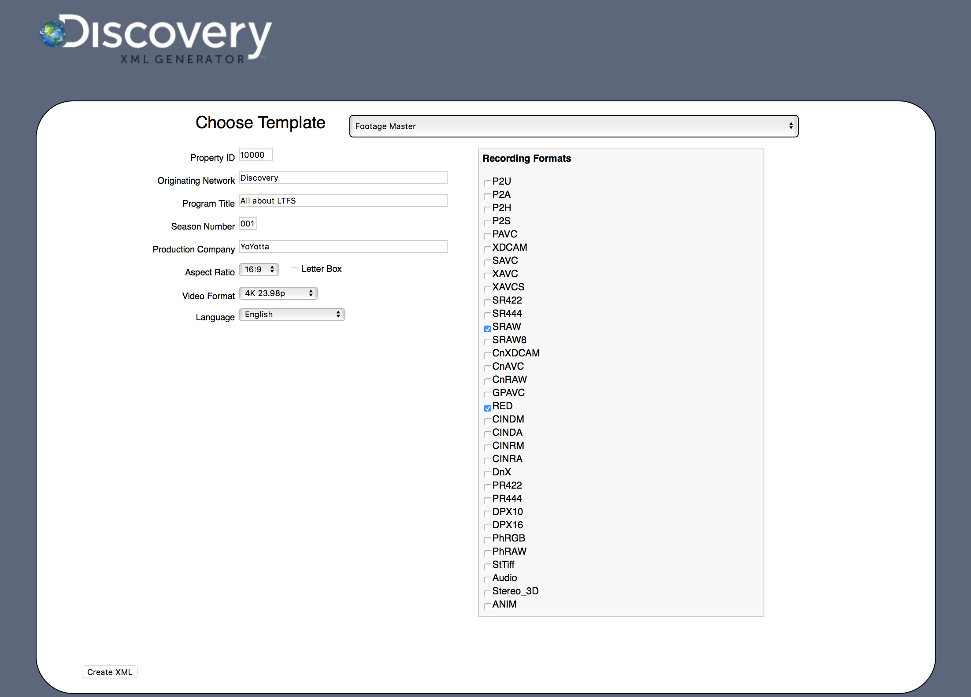
Task: Open the Choose Template dropdown
Action: (574, 126)
